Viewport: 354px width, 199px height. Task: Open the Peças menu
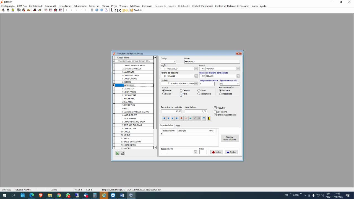pos(114,6)
